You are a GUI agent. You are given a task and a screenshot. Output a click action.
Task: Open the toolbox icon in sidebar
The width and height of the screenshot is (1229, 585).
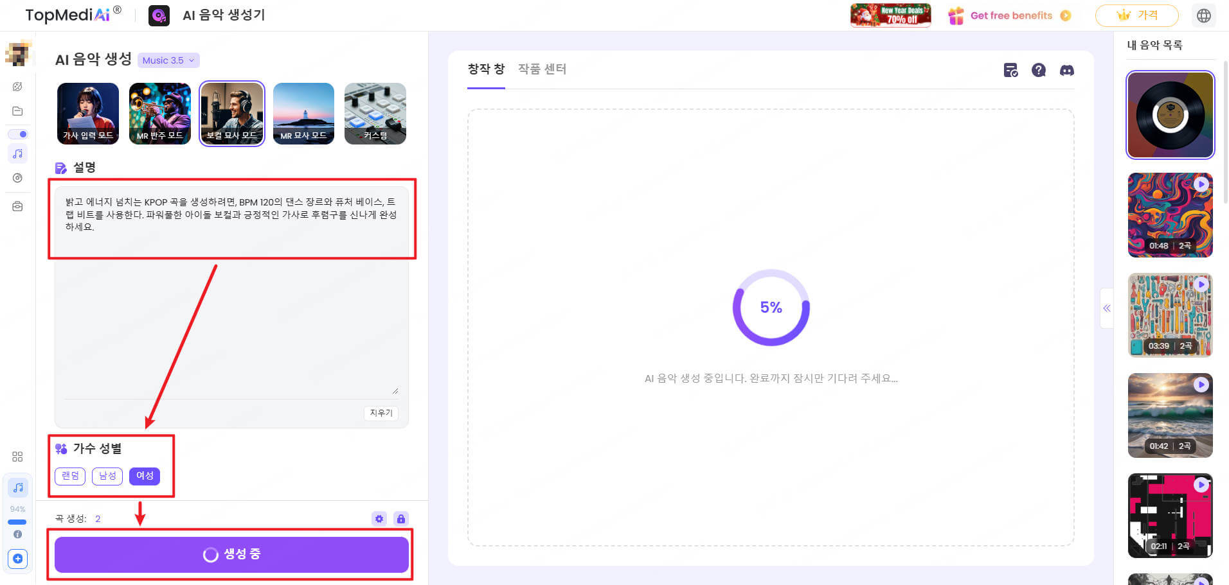(x=17, y=207)
